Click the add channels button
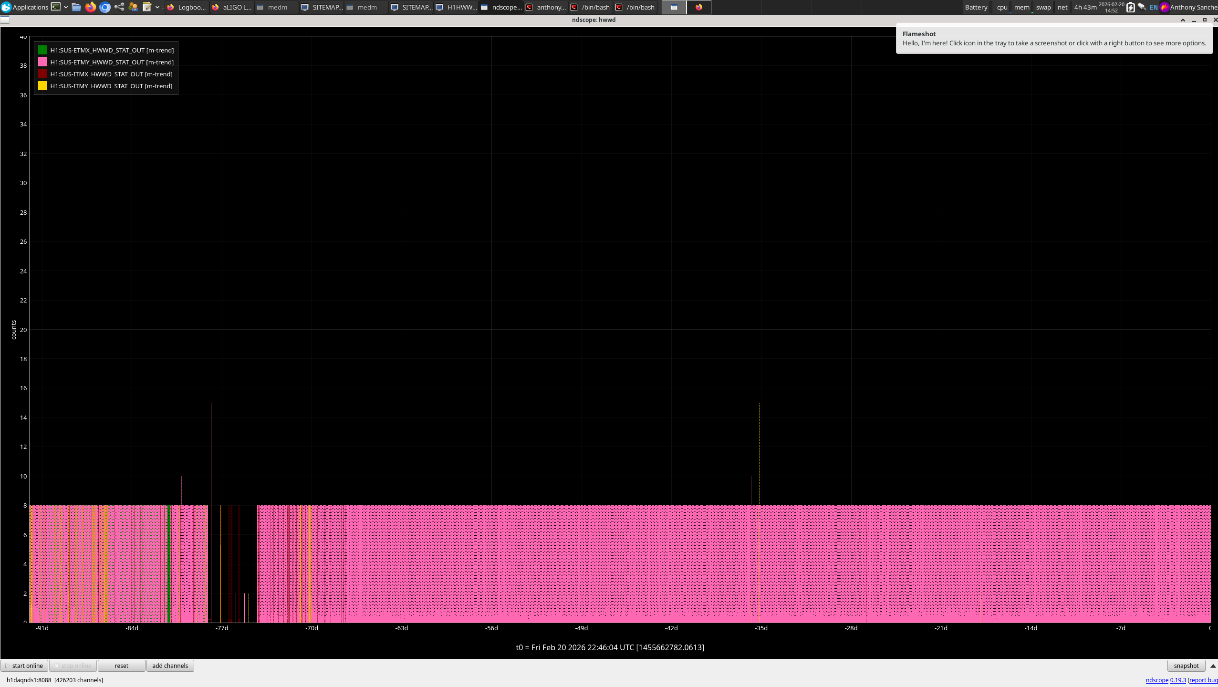Viewport: 1218px width, 687px height. click(170, 666)
